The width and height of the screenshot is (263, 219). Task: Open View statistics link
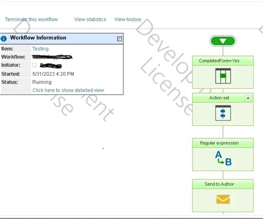(90, 19)
